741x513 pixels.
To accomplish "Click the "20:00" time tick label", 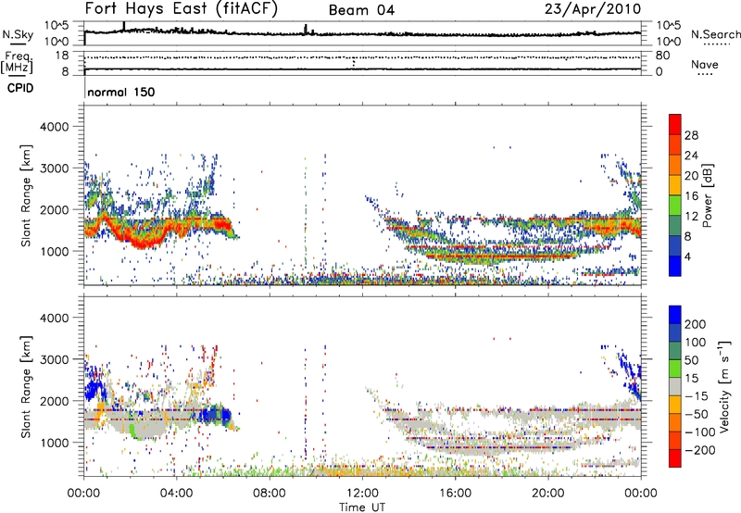I will 547,494.
